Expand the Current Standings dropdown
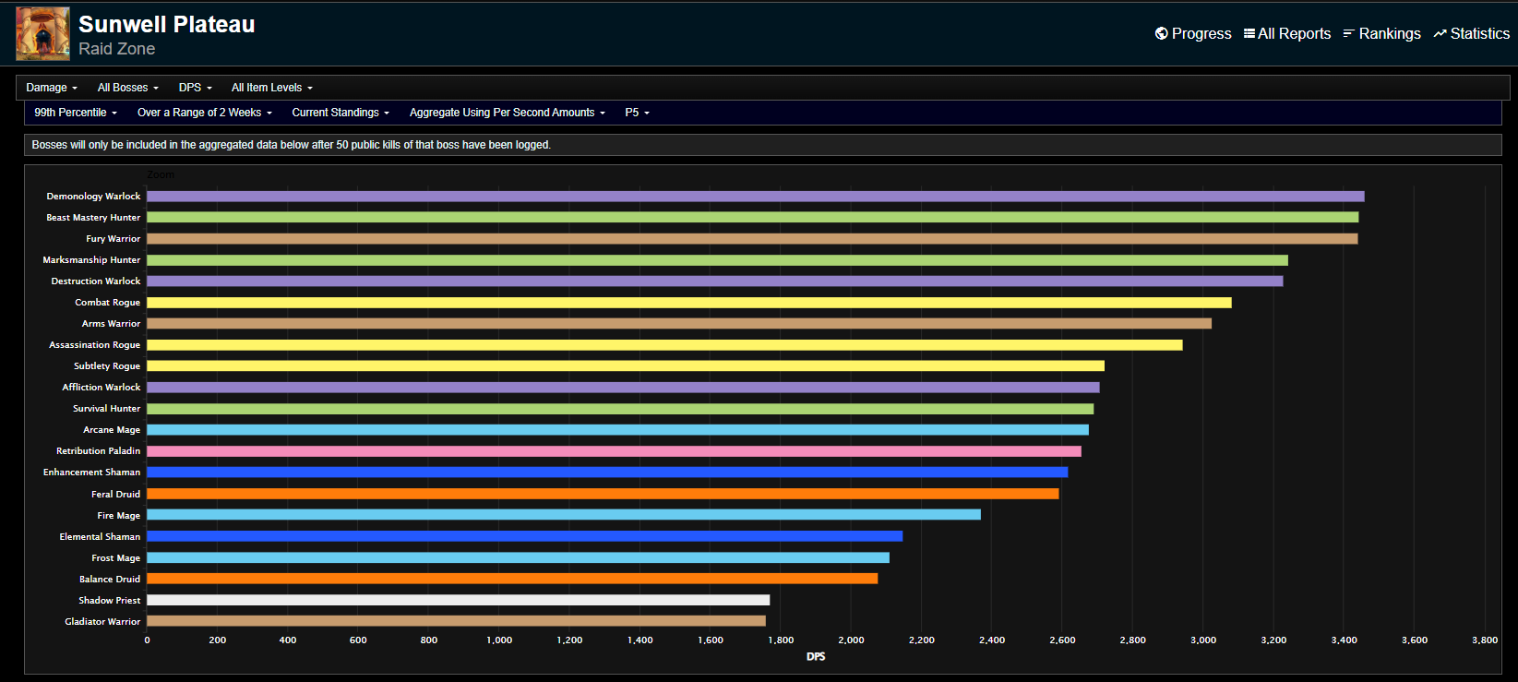The width and height of the screenshot is (1518, 682). click(341, 113)
